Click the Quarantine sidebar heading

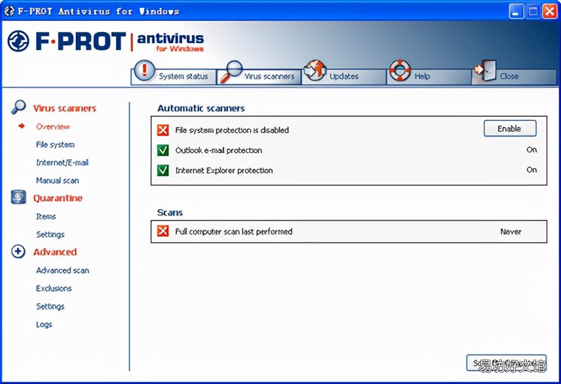coord(58,198)
